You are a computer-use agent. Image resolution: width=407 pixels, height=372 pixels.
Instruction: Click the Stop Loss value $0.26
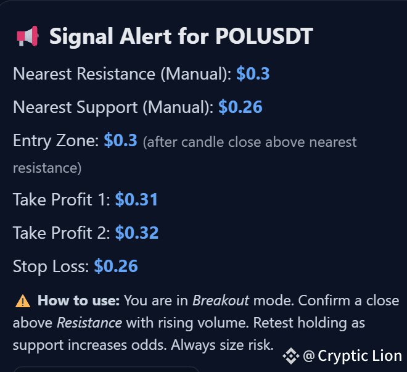pyautogui.click(x=116, y=266)
